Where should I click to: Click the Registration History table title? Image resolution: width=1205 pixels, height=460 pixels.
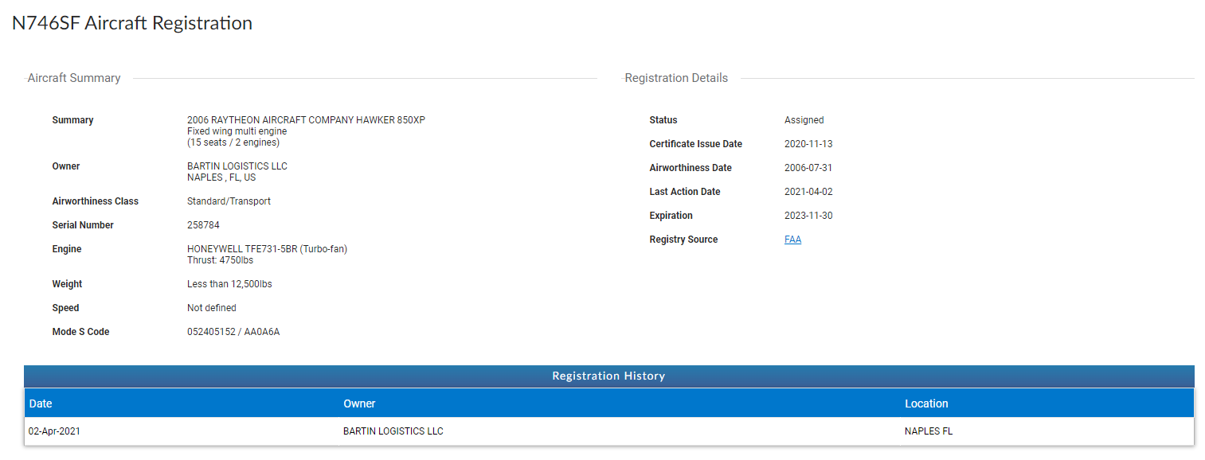pos(608,376)
